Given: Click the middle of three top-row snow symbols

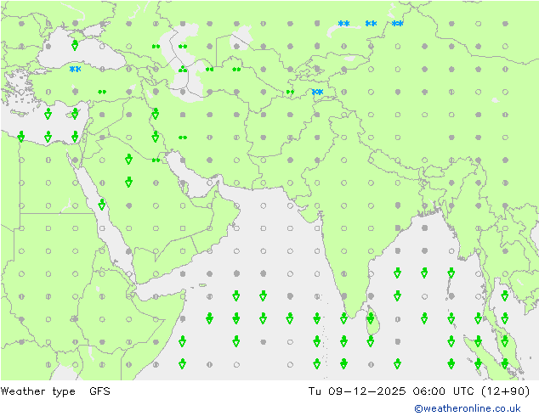Looking at the screenshot, I should 371,23.
